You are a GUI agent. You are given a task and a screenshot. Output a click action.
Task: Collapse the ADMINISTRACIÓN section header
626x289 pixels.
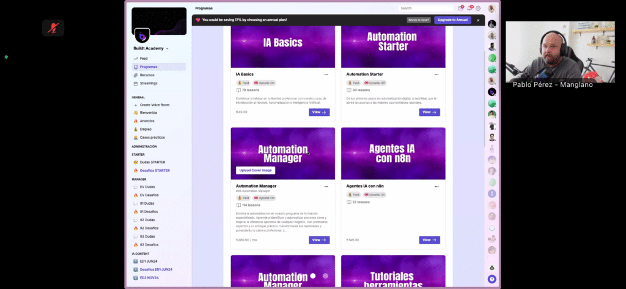pos(144,147)
